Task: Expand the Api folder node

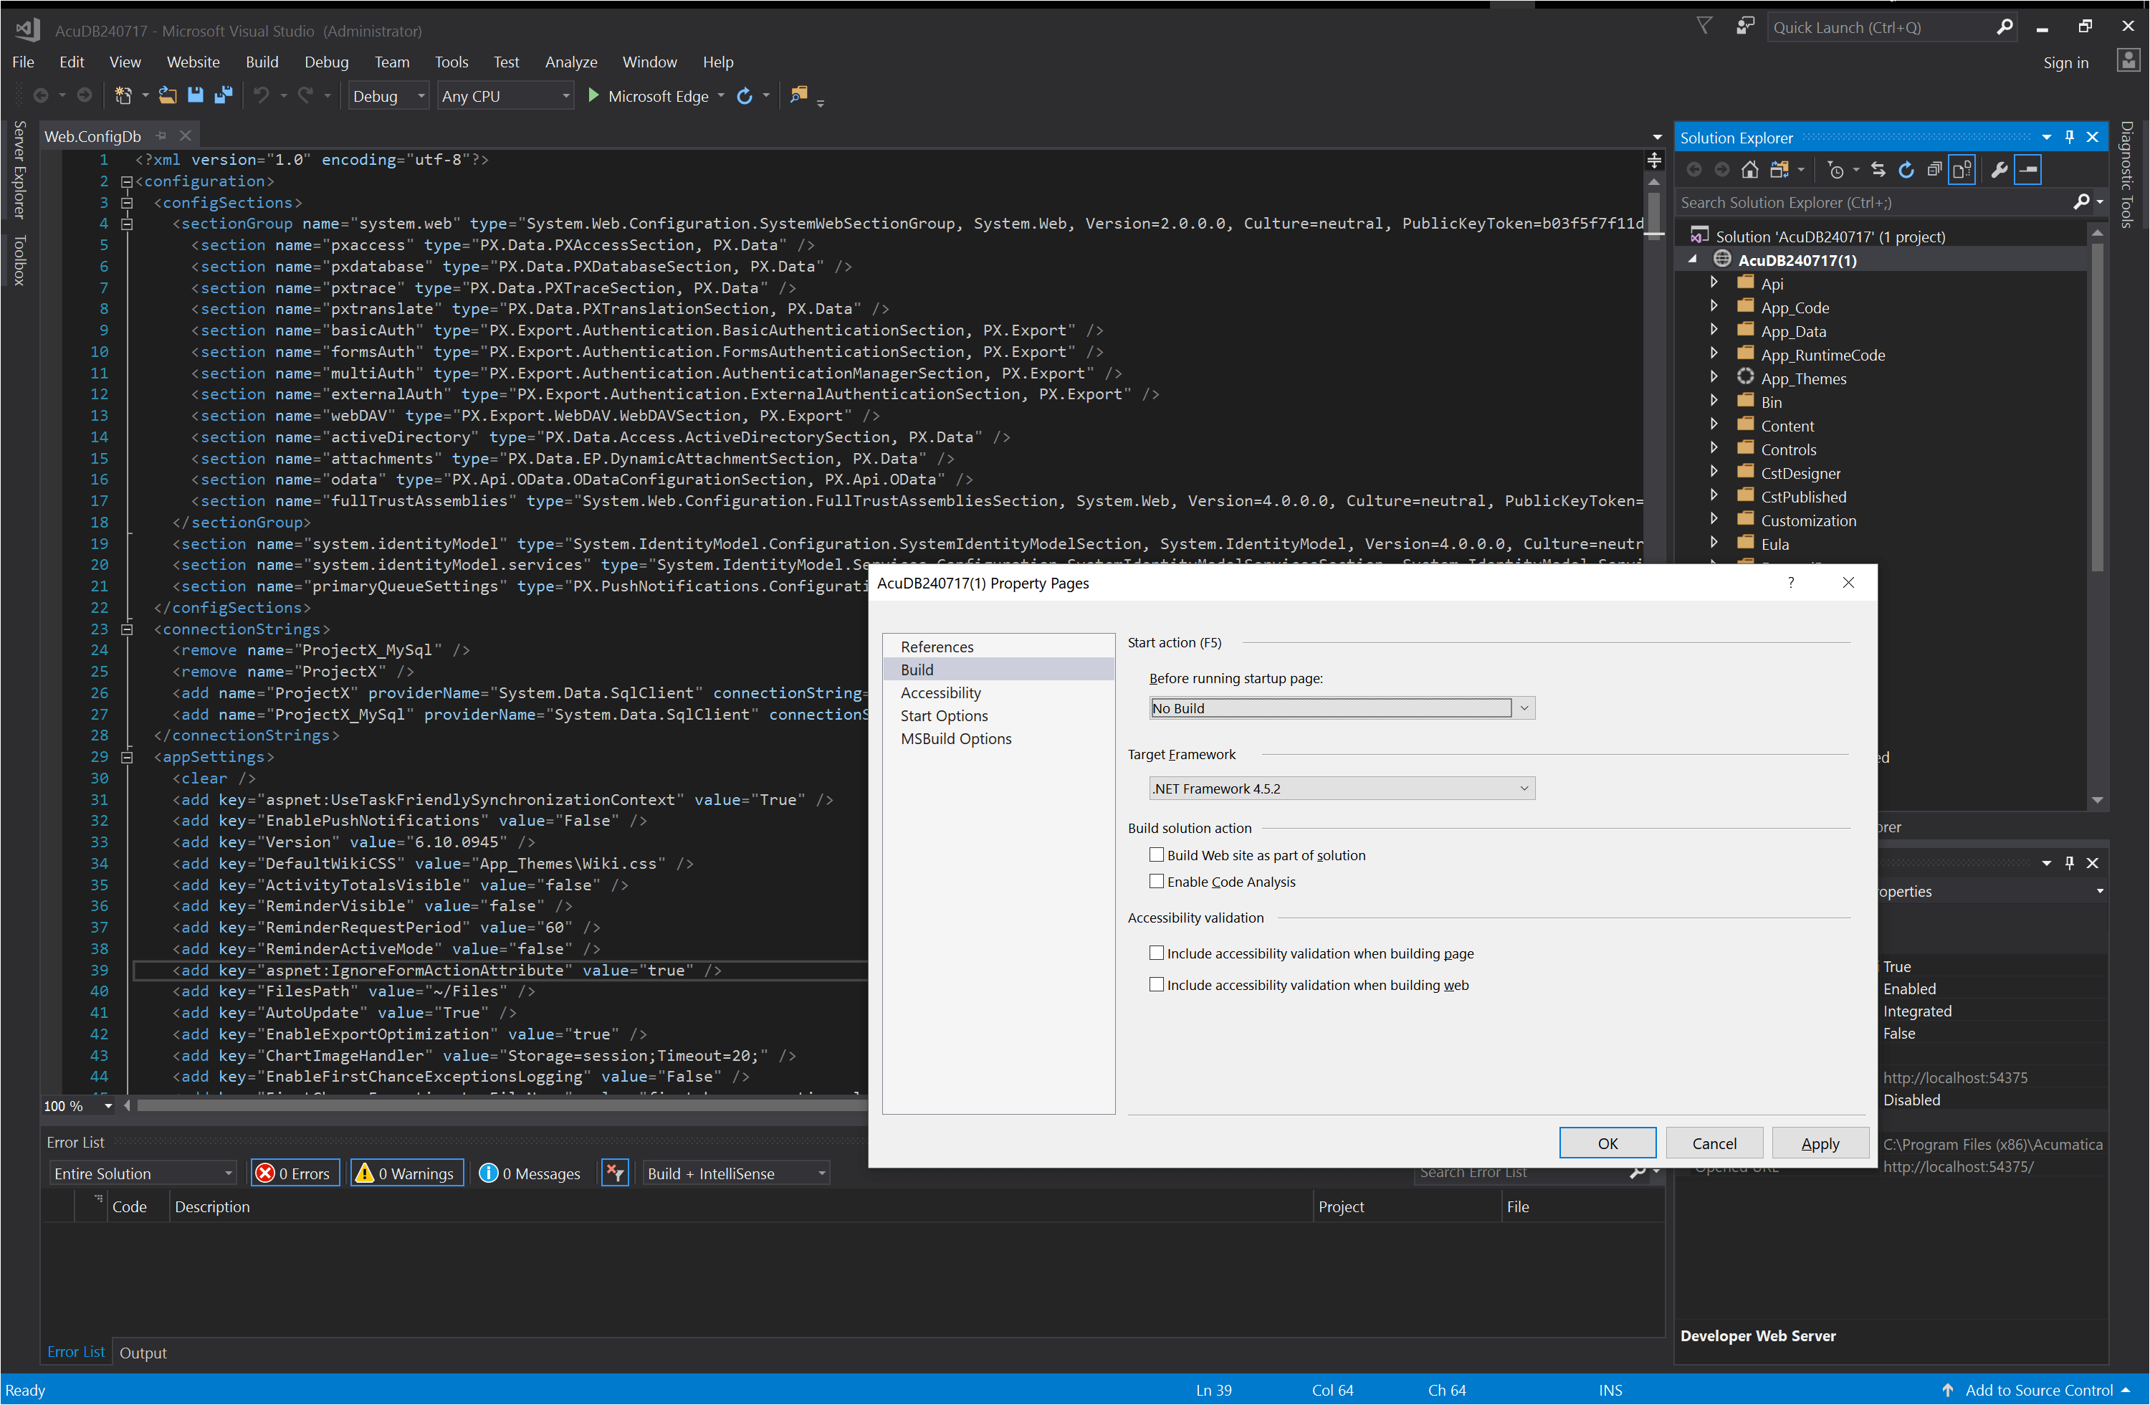Action: 1714,283
